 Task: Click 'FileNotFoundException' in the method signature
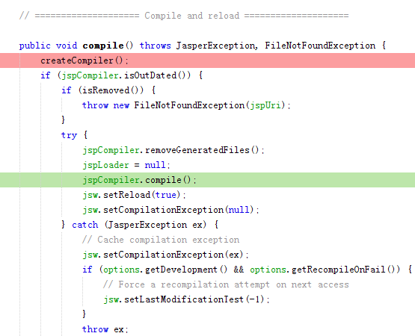point(320,46)
